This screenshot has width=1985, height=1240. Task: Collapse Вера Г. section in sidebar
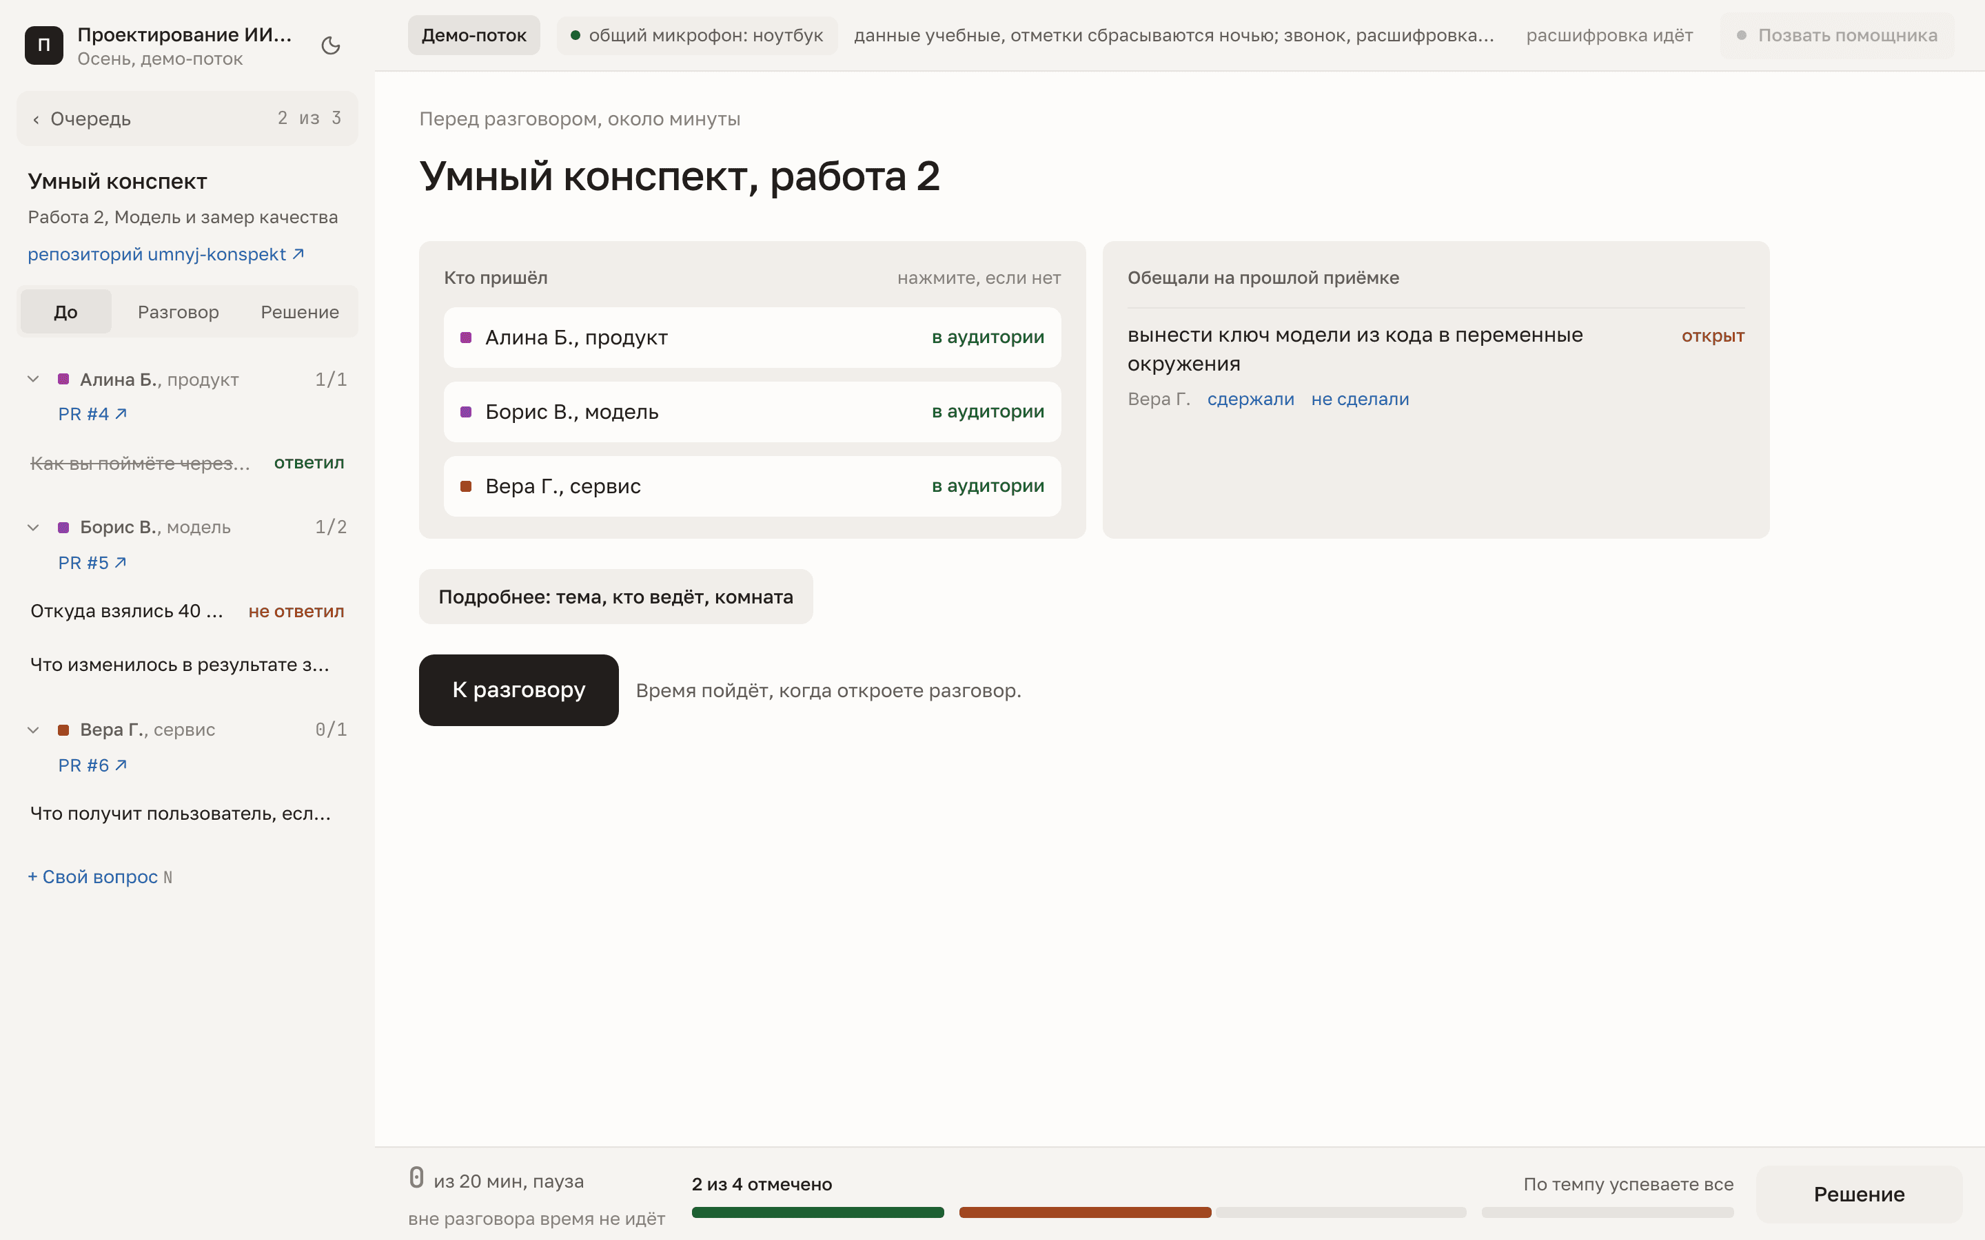[x=34, y=730]
